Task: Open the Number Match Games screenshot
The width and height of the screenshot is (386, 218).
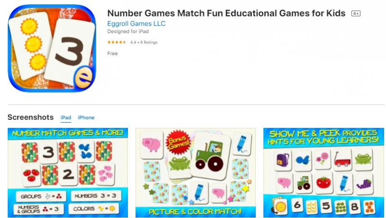Action: 68,173
